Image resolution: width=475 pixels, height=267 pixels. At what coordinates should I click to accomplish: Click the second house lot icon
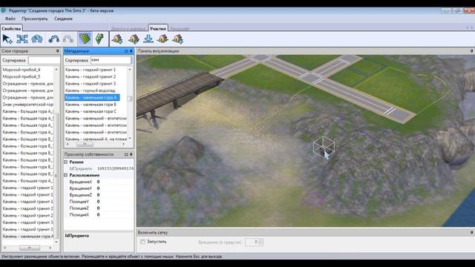click(134, 39)
